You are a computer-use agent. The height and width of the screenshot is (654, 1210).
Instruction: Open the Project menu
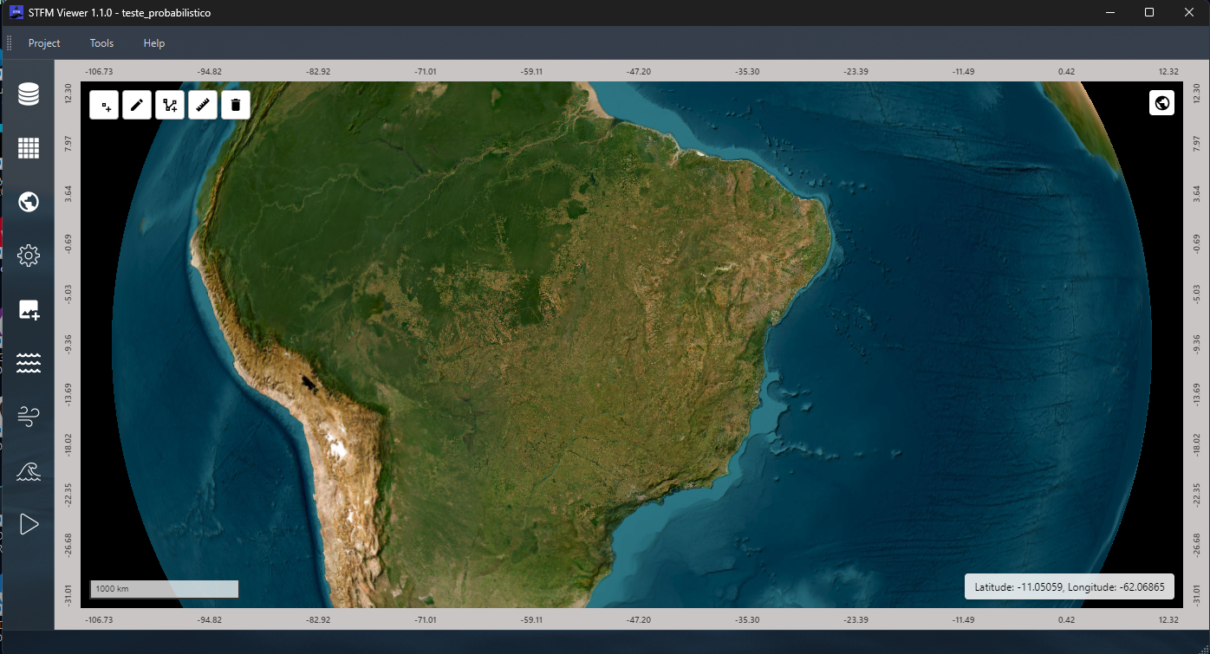pos(44,43)
